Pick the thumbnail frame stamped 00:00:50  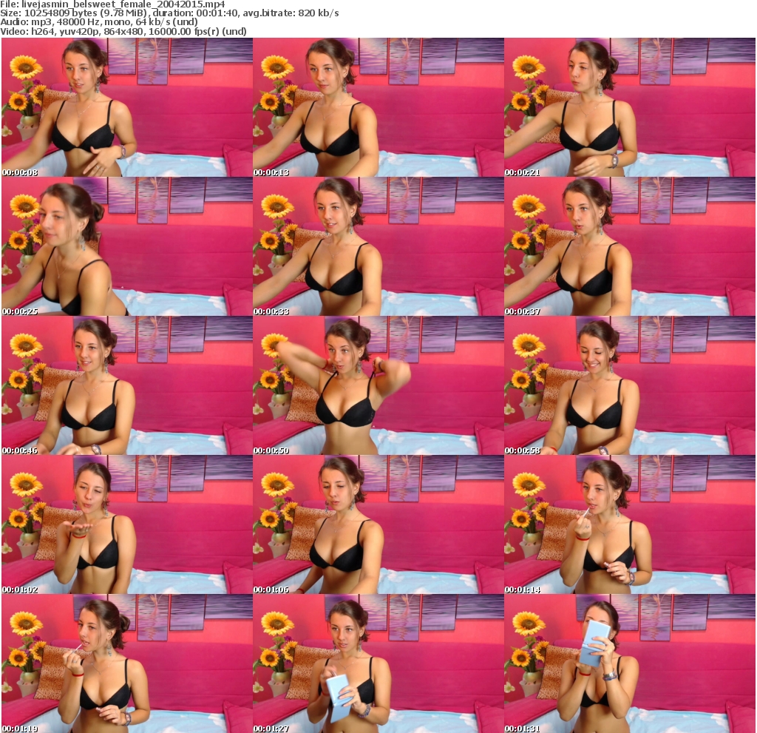click(378, 385)
